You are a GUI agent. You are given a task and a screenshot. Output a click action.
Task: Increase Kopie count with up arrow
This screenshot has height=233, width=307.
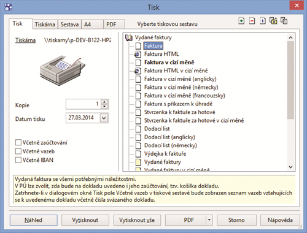click(x=104, y=102)
